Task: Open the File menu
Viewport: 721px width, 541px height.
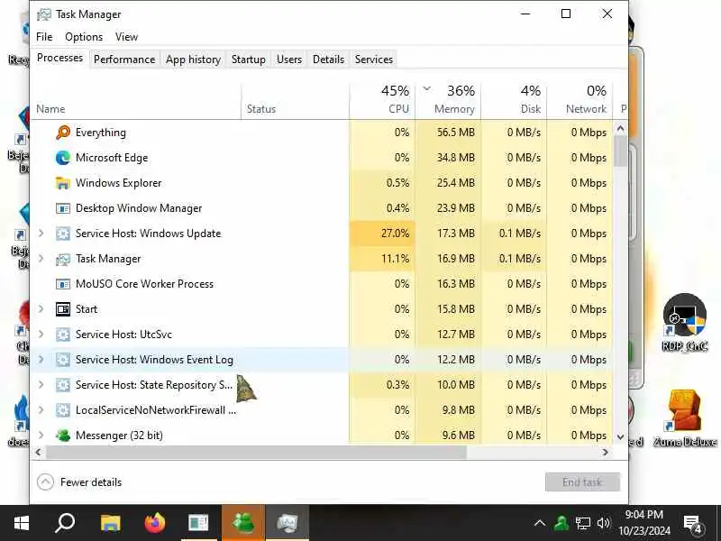Action: click(x=44, y=37)
